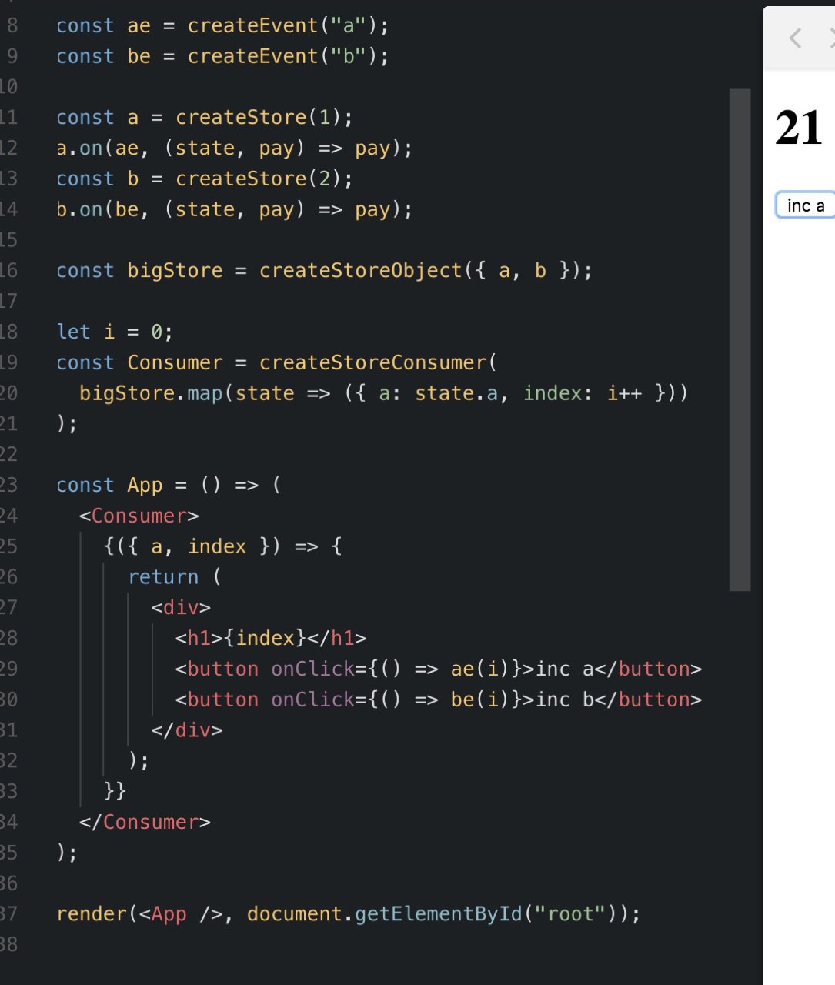Go back with the preview browser arrow
This screenshot has width=835, height=985.
click(796, 38)
